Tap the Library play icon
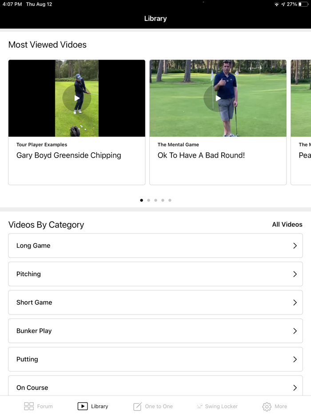The image size is (311, 416). [x=83, y=406]
